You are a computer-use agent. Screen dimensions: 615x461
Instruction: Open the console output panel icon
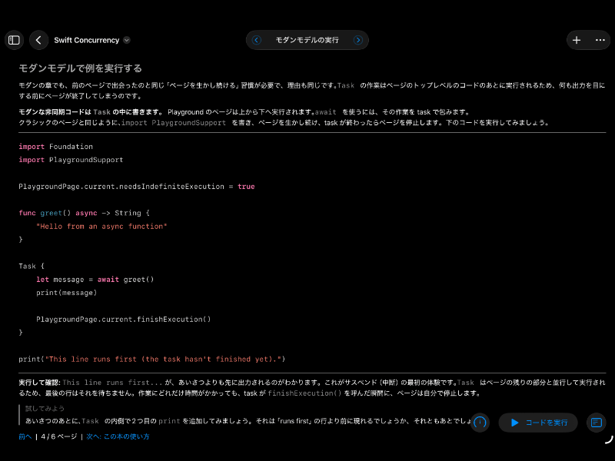[x=597, y=423]
